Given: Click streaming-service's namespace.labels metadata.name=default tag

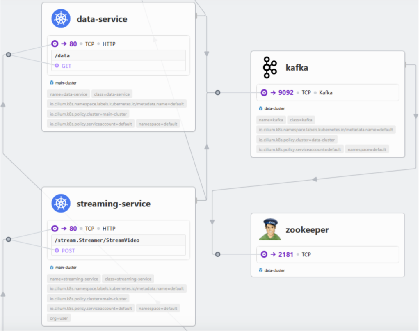Looking at the screenshot, I should pos(117,289).
